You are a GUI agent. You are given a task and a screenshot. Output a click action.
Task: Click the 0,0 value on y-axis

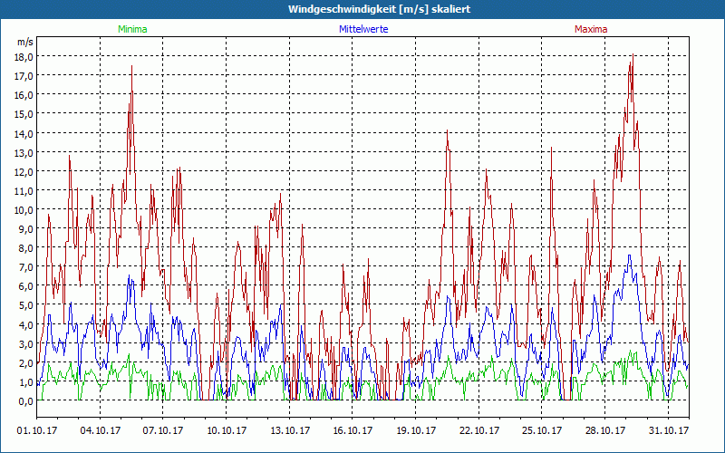[x=27, y=401]
